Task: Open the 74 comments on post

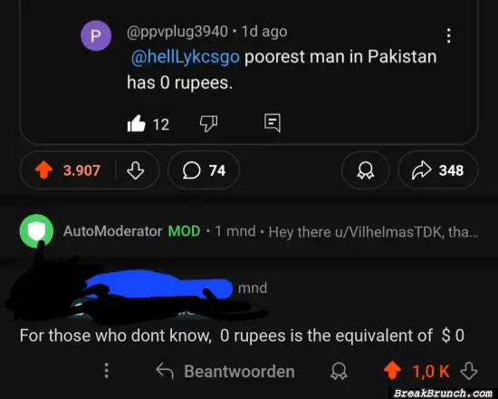Action: pyautogui.click(x=204, y=170)
